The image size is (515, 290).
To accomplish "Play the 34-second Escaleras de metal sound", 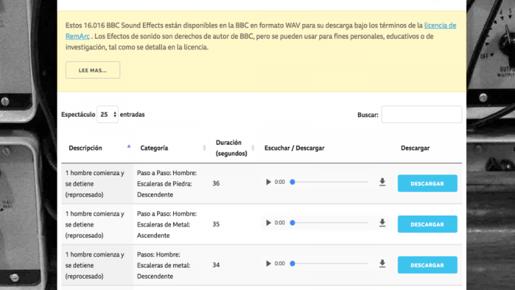I will pos(268,264).
